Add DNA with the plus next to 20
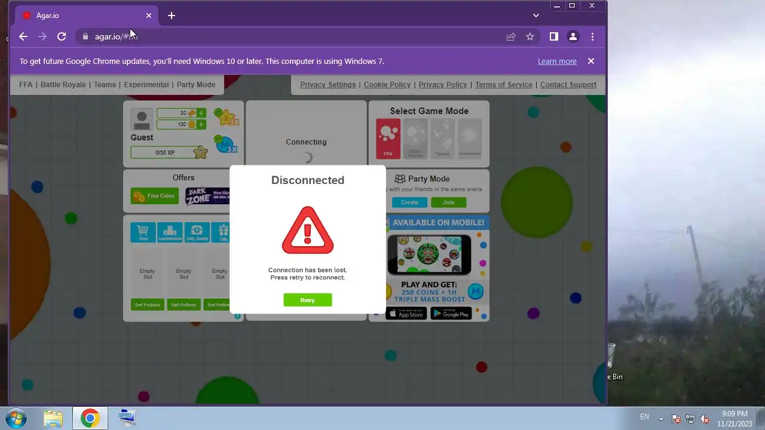 tap(201, 113)
